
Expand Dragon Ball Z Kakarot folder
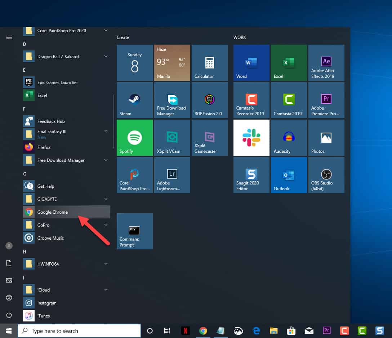pos(67,57)
